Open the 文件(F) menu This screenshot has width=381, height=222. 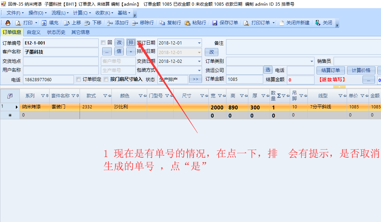click(15, 13)
